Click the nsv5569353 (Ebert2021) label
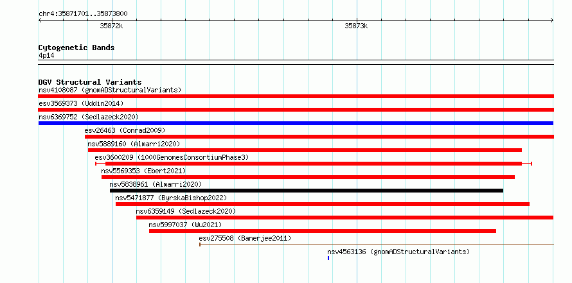Screen dimensions: 572x283 [x=143, y=171]
